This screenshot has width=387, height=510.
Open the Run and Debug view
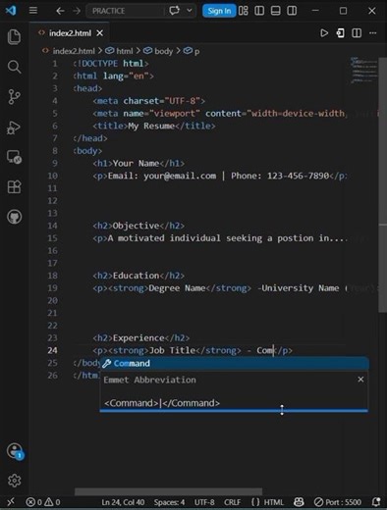(15, 127)
